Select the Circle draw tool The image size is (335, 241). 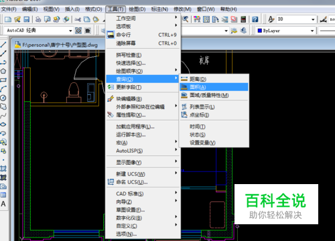point(3,98)
